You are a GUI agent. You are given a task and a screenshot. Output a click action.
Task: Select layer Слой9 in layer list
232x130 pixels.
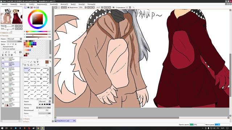click(x=11, y=74)
